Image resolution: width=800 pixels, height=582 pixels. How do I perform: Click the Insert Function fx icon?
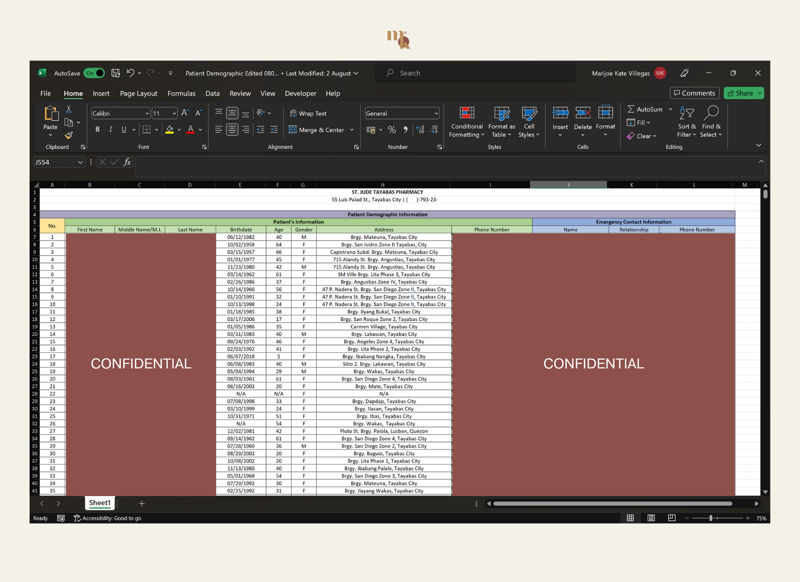click(x=127, y=162)
